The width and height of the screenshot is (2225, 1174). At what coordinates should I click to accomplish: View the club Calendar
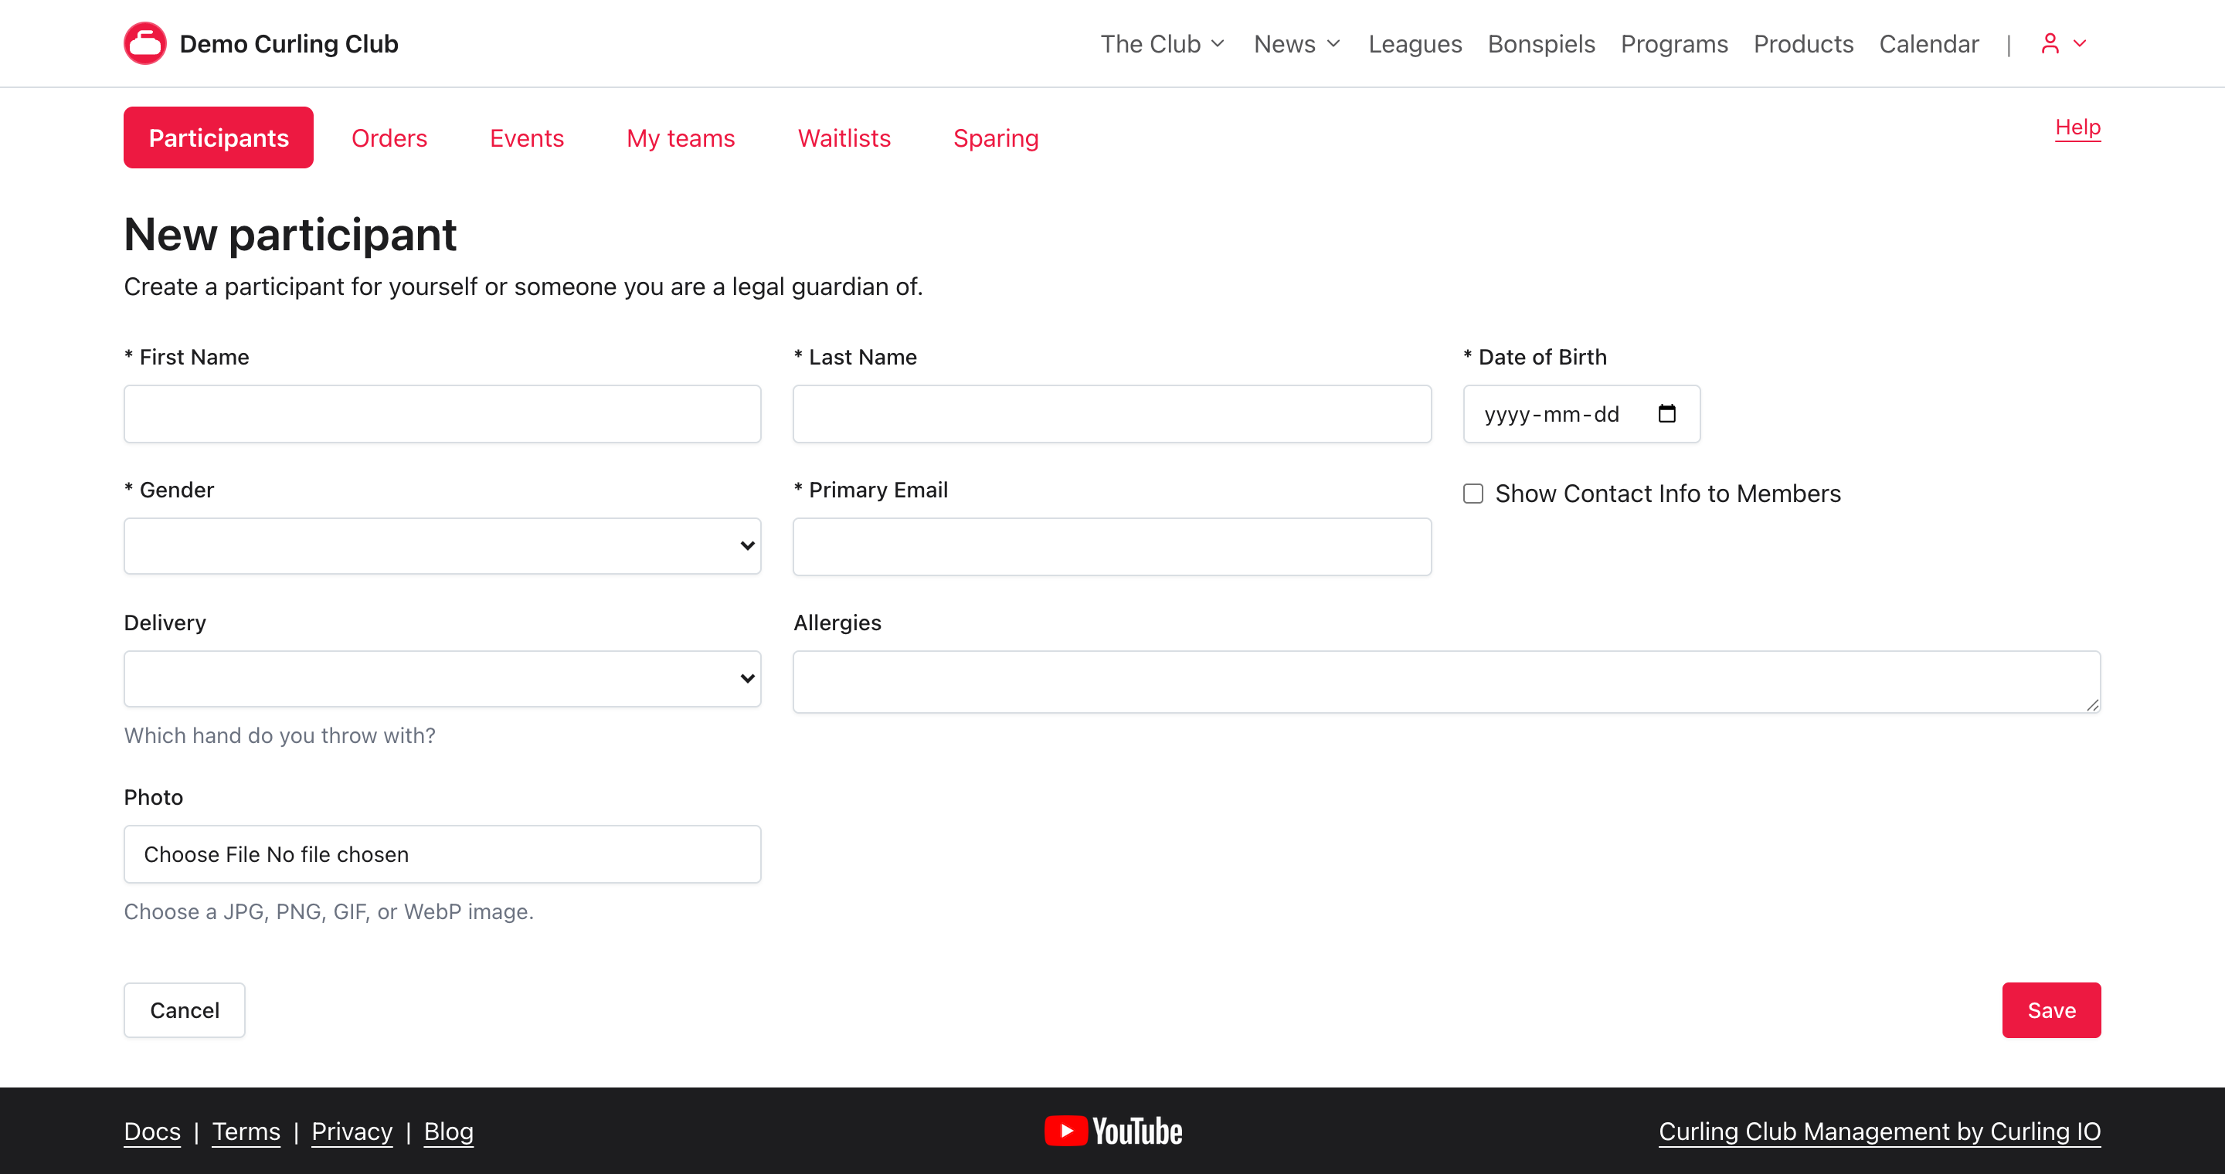click(x=1929, y=44)
